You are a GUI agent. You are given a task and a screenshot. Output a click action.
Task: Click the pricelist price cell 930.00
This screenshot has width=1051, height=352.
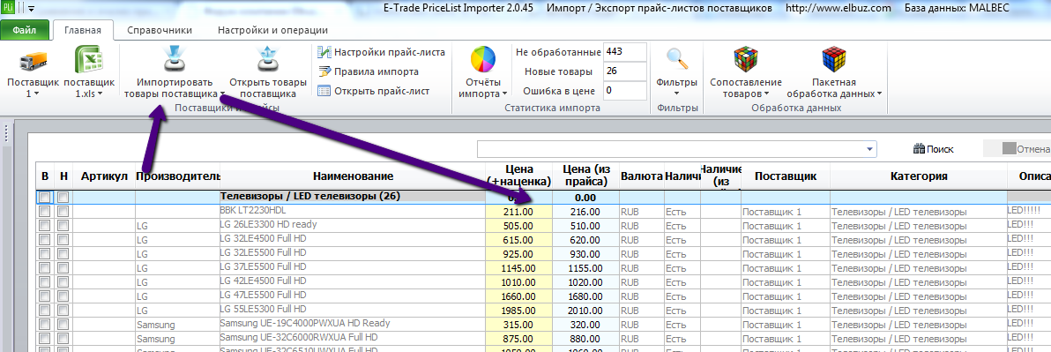[585, 254]
